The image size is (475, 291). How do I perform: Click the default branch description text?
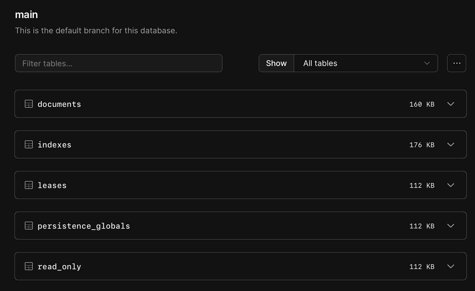[96, 30]
